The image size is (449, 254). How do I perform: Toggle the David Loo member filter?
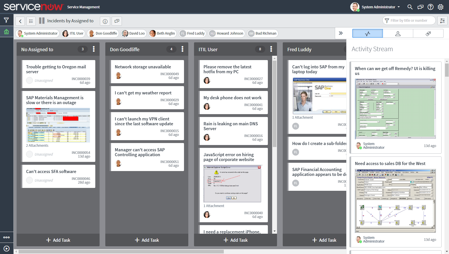pyautogui.click(x=134, y=33)
